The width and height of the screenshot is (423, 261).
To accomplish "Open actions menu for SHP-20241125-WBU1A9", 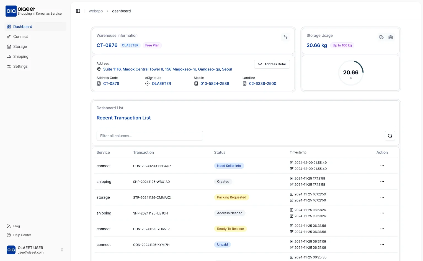I will click(382, 182).
